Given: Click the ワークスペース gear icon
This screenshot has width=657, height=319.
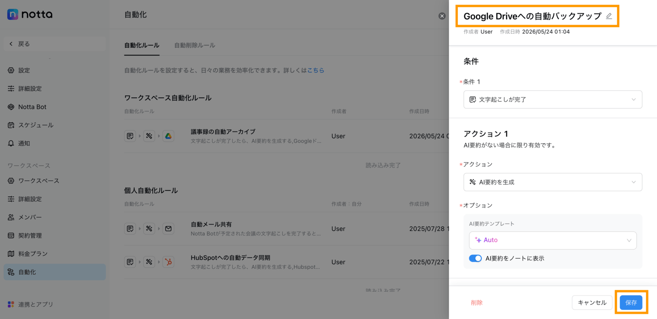Looking at the screenshot, I should [x=11, y=181].
